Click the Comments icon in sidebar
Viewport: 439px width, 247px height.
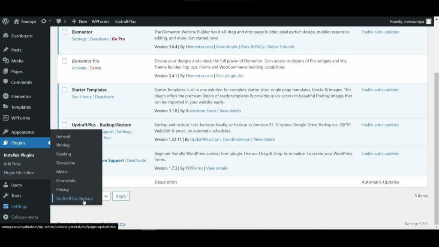[x=6, y=82]
